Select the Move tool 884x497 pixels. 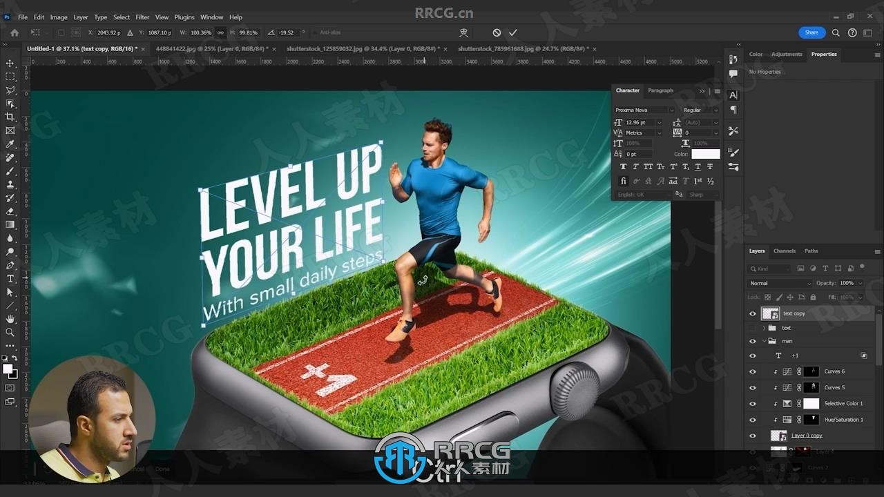pyautogui.click(x=10, y=63)
